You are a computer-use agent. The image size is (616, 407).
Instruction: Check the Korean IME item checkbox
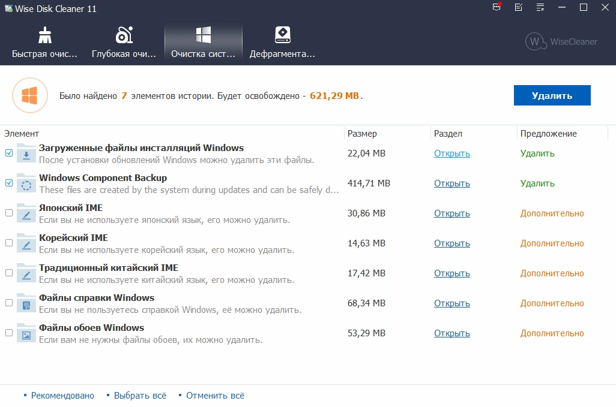tap(9, 243)
